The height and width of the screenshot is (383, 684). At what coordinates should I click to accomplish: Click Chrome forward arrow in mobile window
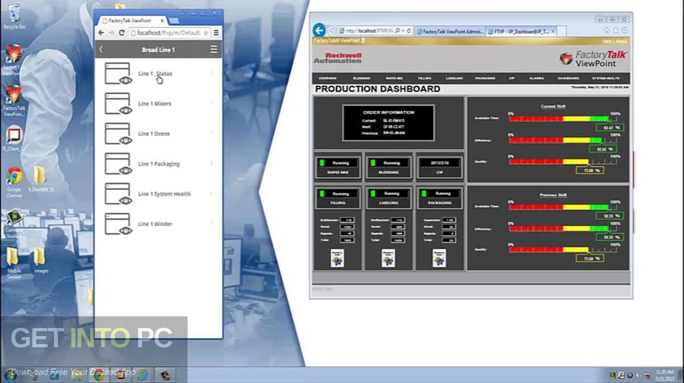(111, 33)
